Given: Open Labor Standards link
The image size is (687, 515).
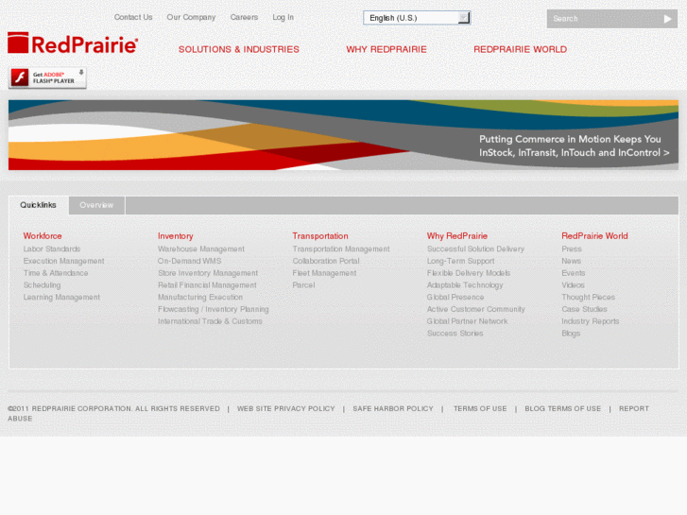Looking at the screenshot, I should click(x=52, y=249).
